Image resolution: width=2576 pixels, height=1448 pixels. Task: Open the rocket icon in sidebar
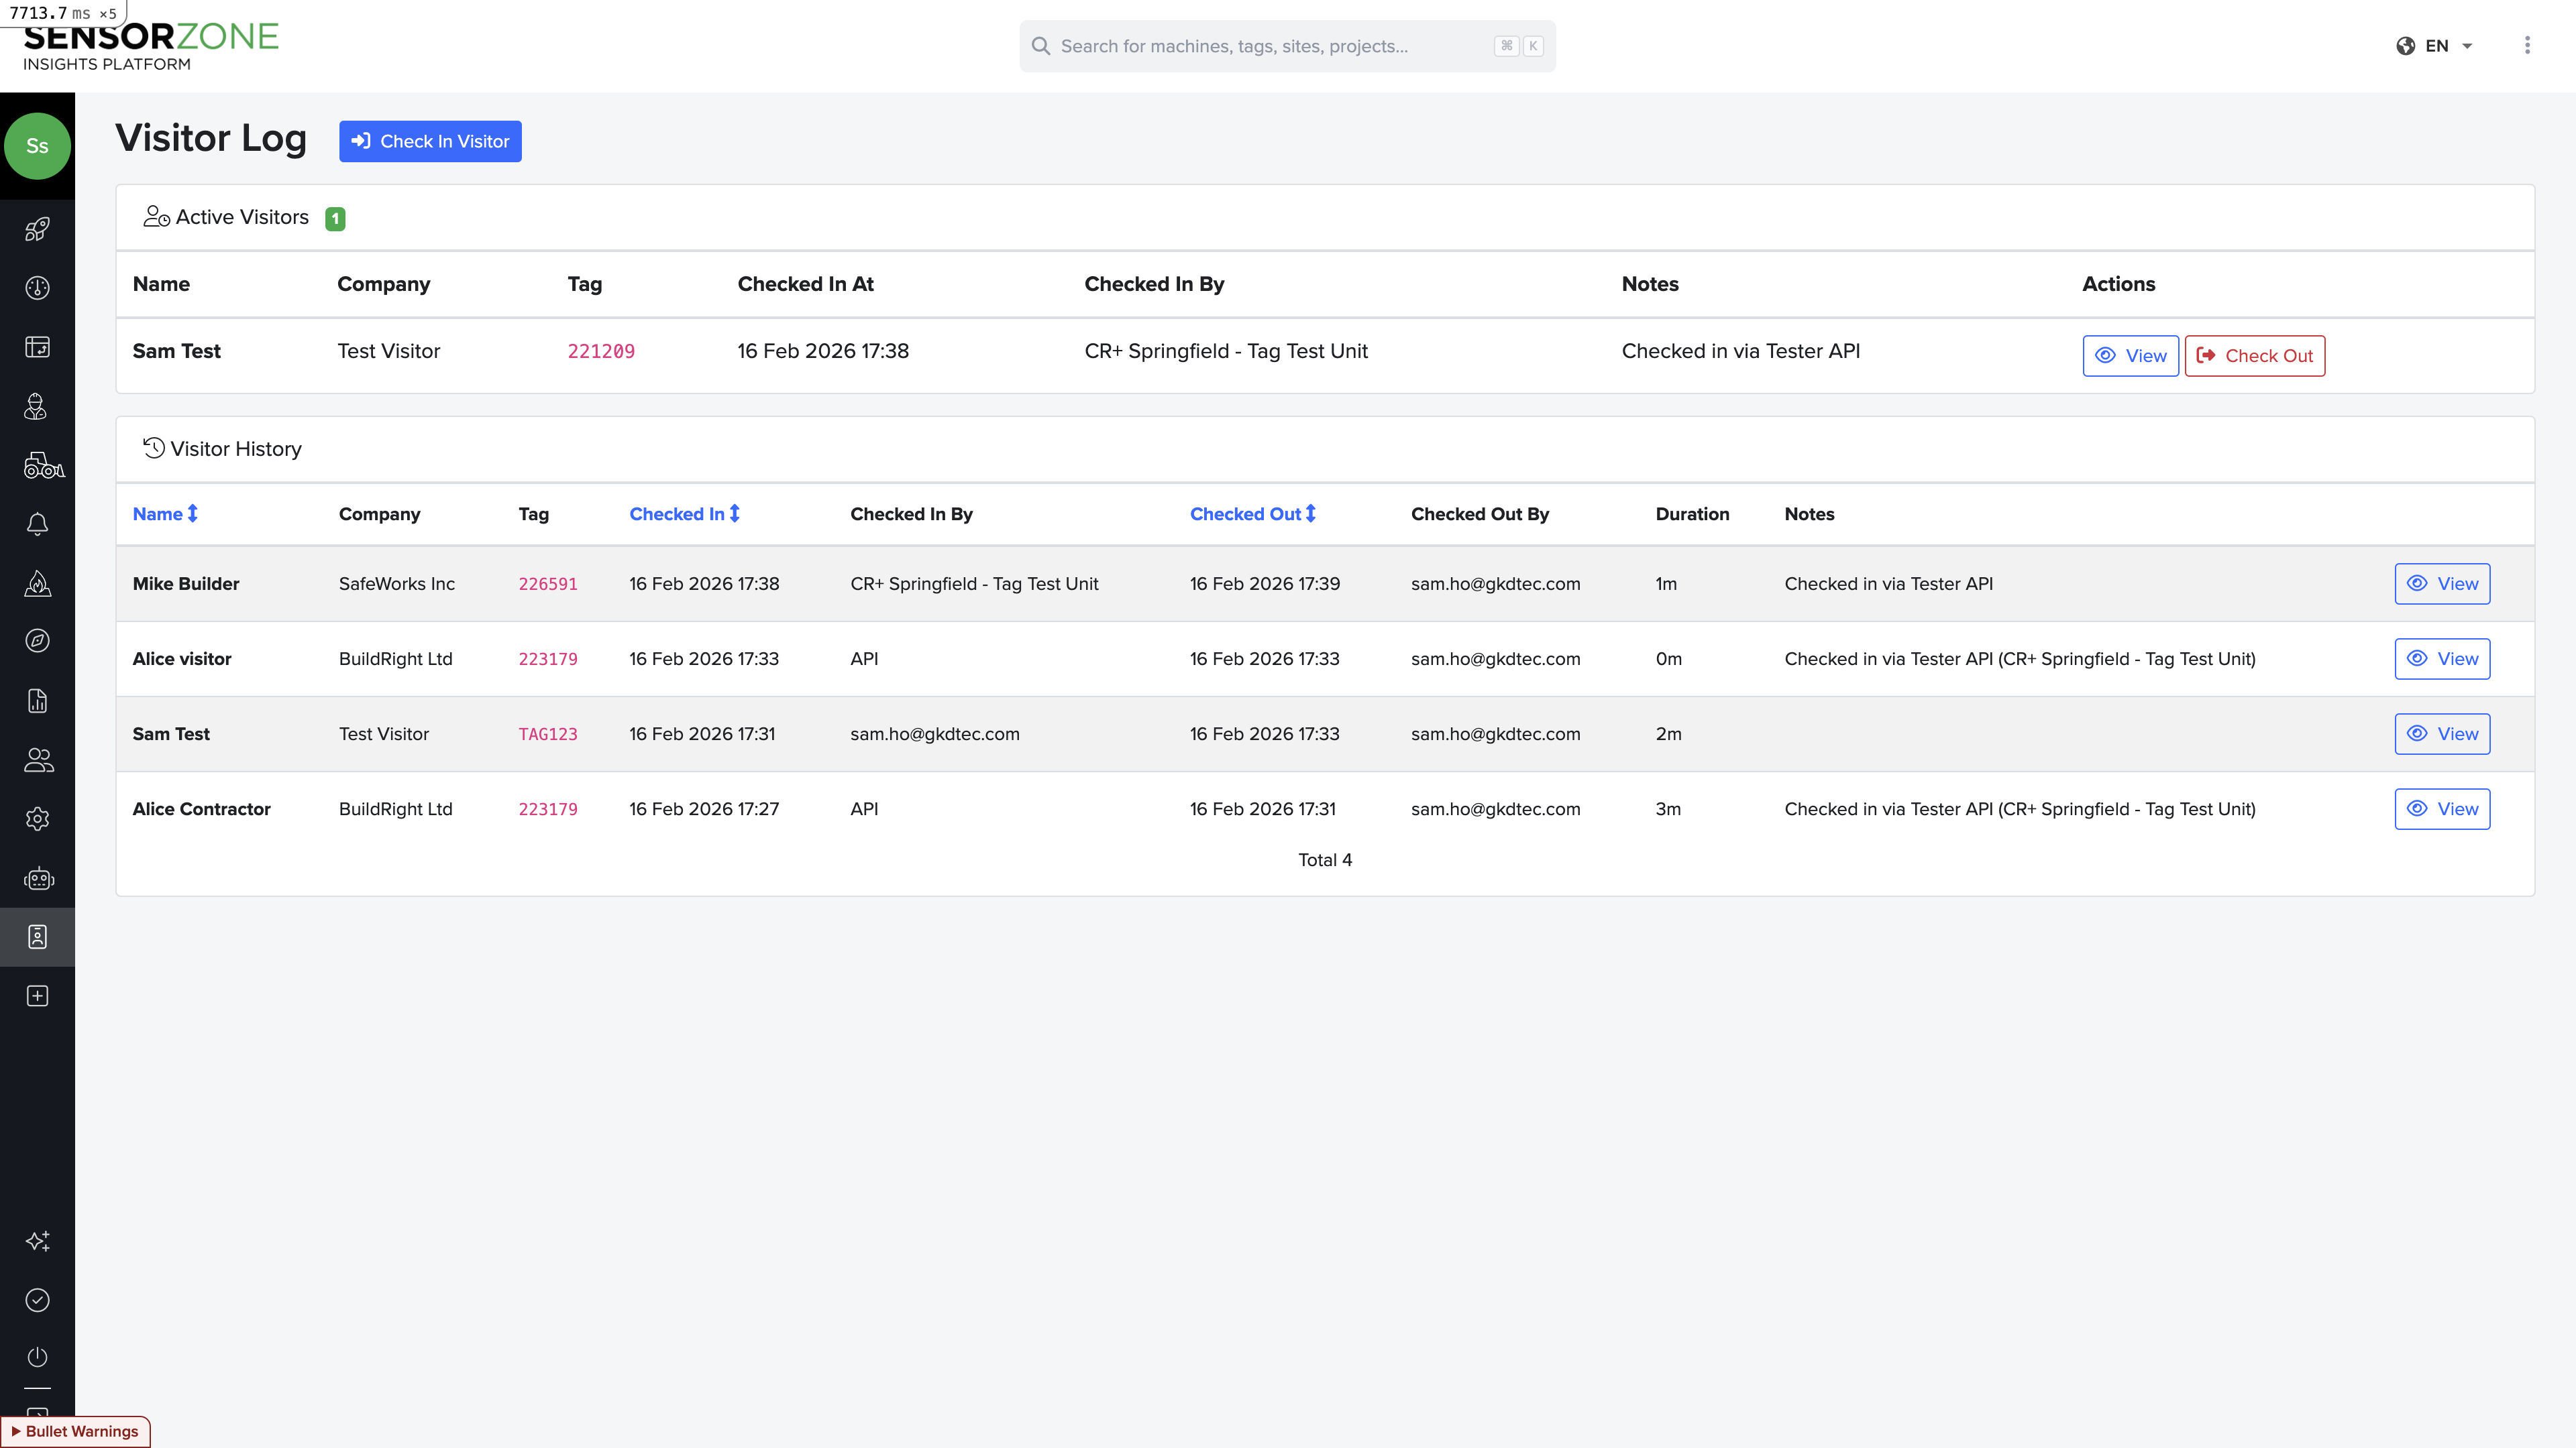tap(37, 229)
